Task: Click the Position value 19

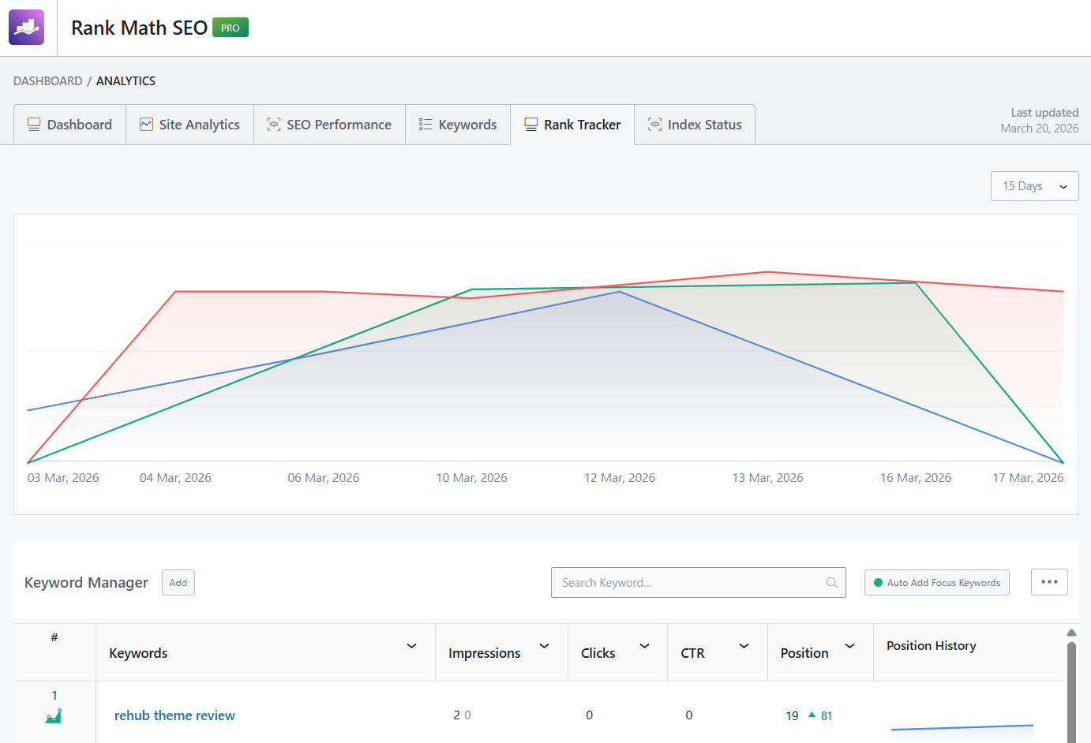Action: pyautogui.click(x=793, y=716)
